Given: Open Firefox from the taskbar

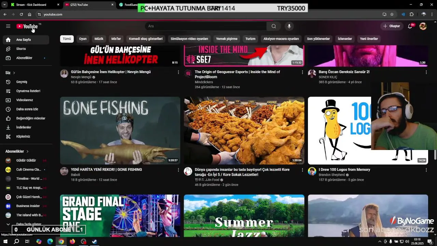Looking at the screenshot, I should [x=72, y=242].
